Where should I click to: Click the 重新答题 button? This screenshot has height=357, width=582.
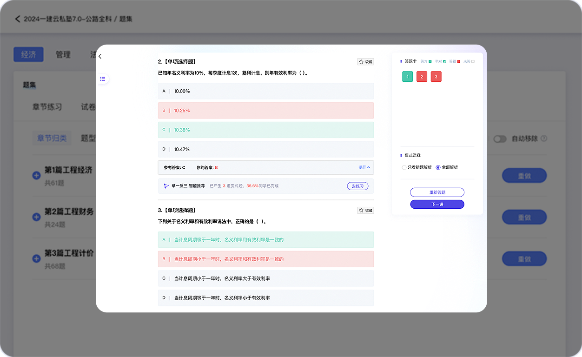click(x=437, y=192)
